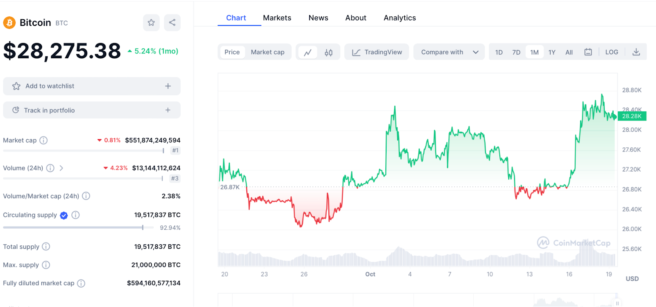This screenshot has height=307, width=656.
Task: Click plus icon on Track in portfolio
Action: pyautogui.click(x=168, y=110)
